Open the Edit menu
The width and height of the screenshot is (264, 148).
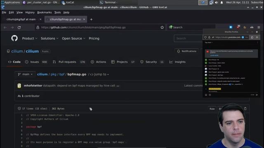click(11, 12)
